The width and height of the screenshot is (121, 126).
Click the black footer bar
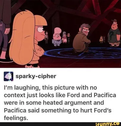60,124
